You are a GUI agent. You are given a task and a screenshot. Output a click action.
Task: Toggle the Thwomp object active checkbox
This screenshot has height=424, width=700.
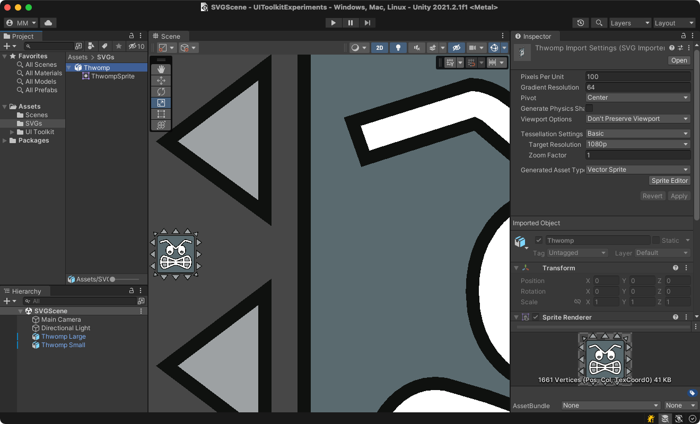tap(539, 240)
